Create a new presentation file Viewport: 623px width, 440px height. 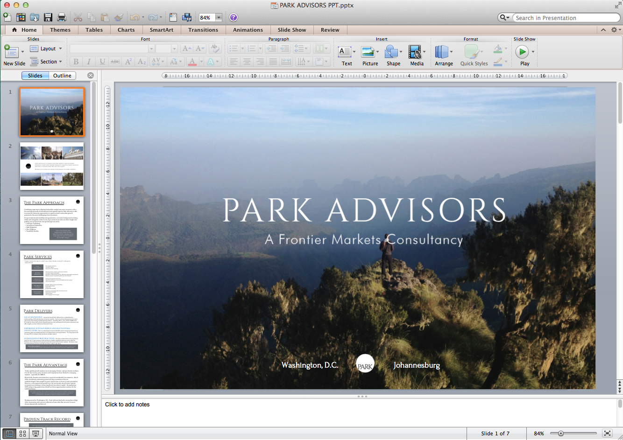pos(7,17)
